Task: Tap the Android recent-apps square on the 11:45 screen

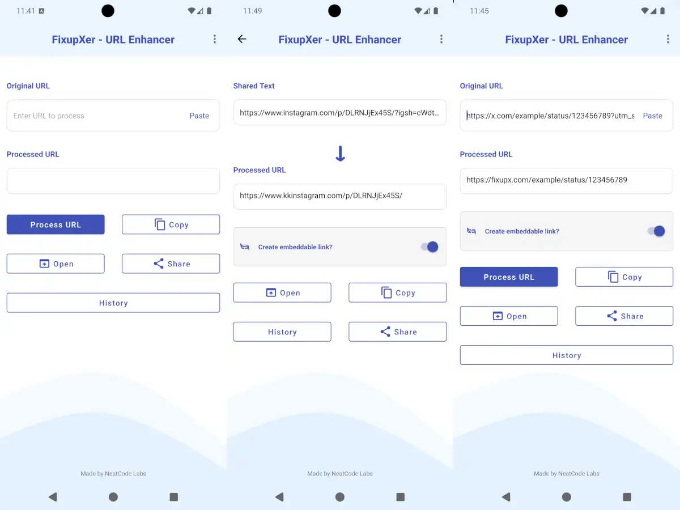Action: (627, 497)
